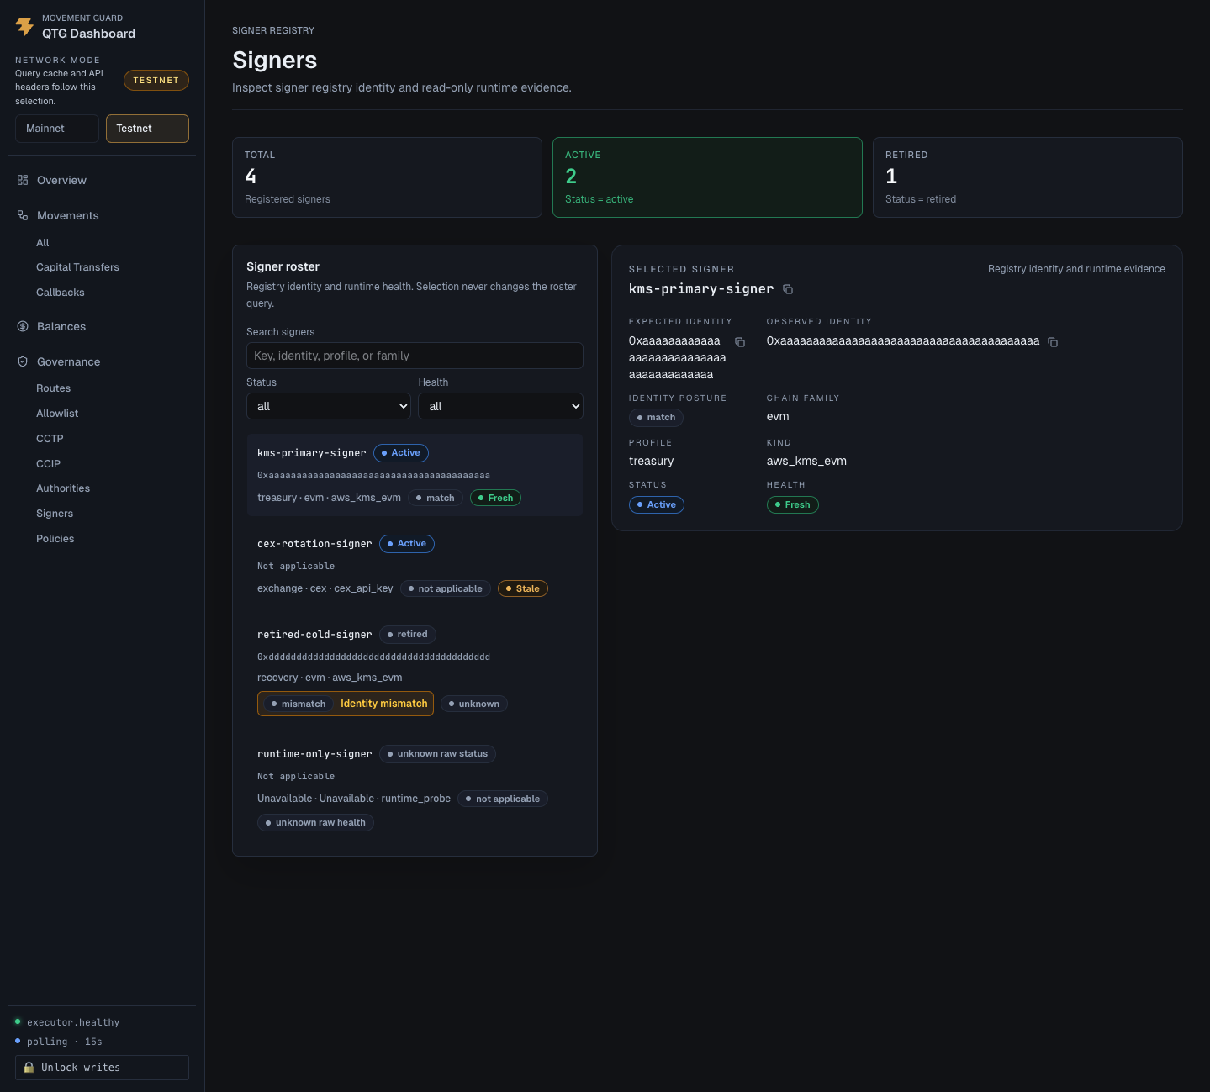The height and width of the screenshot is (1092, 1210).
Task: Click the evm chain family value
Action: pyautogui.click(x=778, y=416)
